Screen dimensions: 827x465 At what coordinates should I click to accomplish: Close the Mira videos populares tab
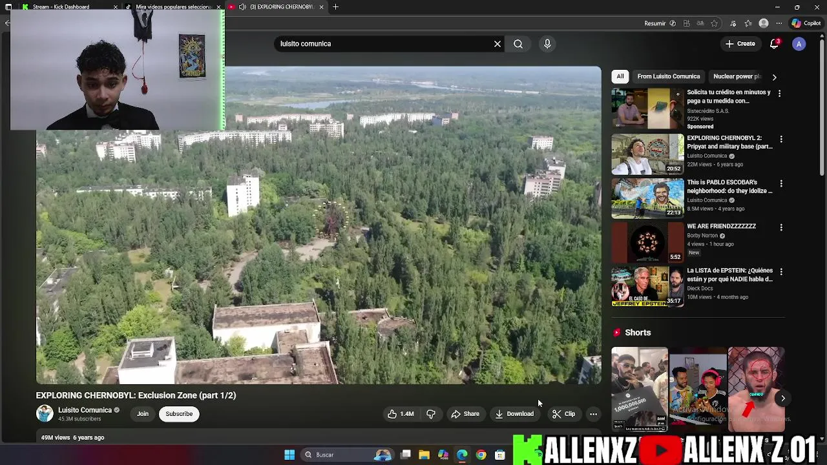point(218,6)
